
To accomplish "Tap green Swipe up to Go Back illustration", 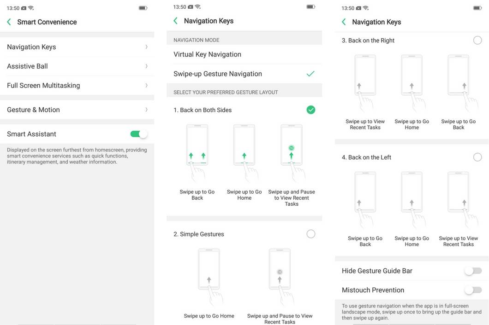I will point(197,152).
